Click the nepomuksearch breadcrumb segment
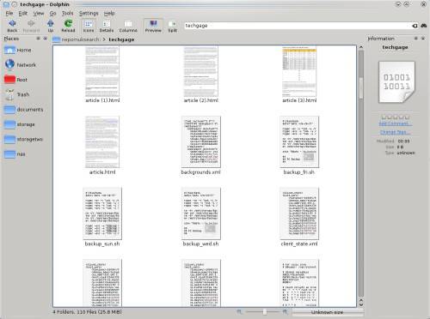The image size is (430, 319). 81,39
